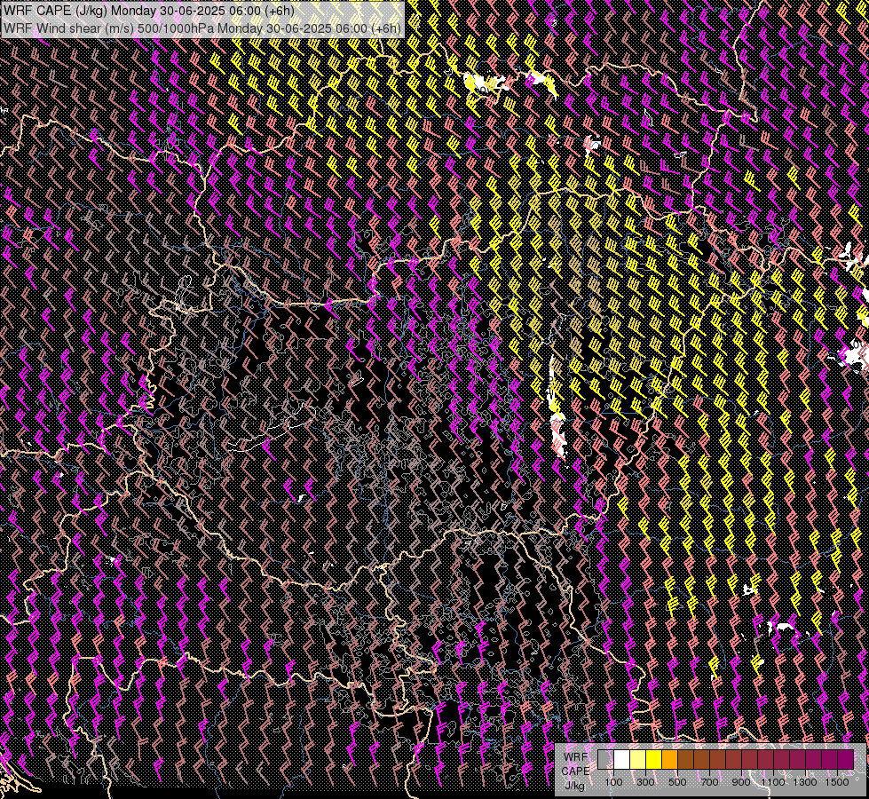Click the 1100 legend tick label

[x=773, y=782]
